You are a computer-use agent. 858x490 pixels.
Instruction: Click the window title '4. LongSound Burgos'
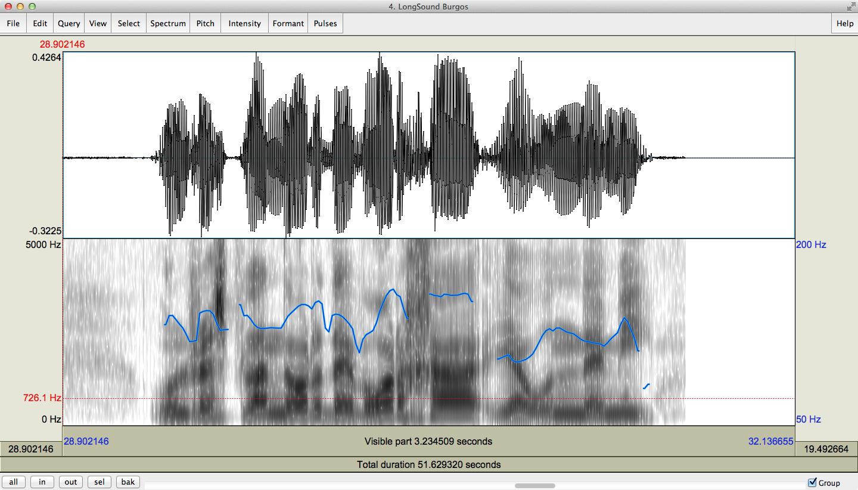click(428, 7)
